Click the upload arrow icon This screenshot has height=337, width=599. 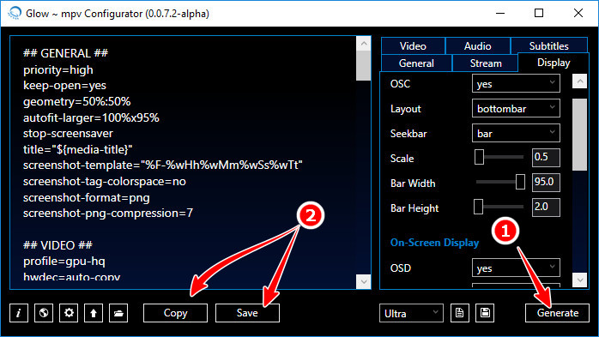pos(94,313)
